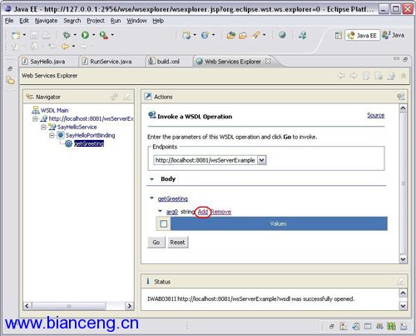This screenshot has width=416, height=336.
Task: Click Web Services Explorer forward arrow icon
Action: point(354,75)
